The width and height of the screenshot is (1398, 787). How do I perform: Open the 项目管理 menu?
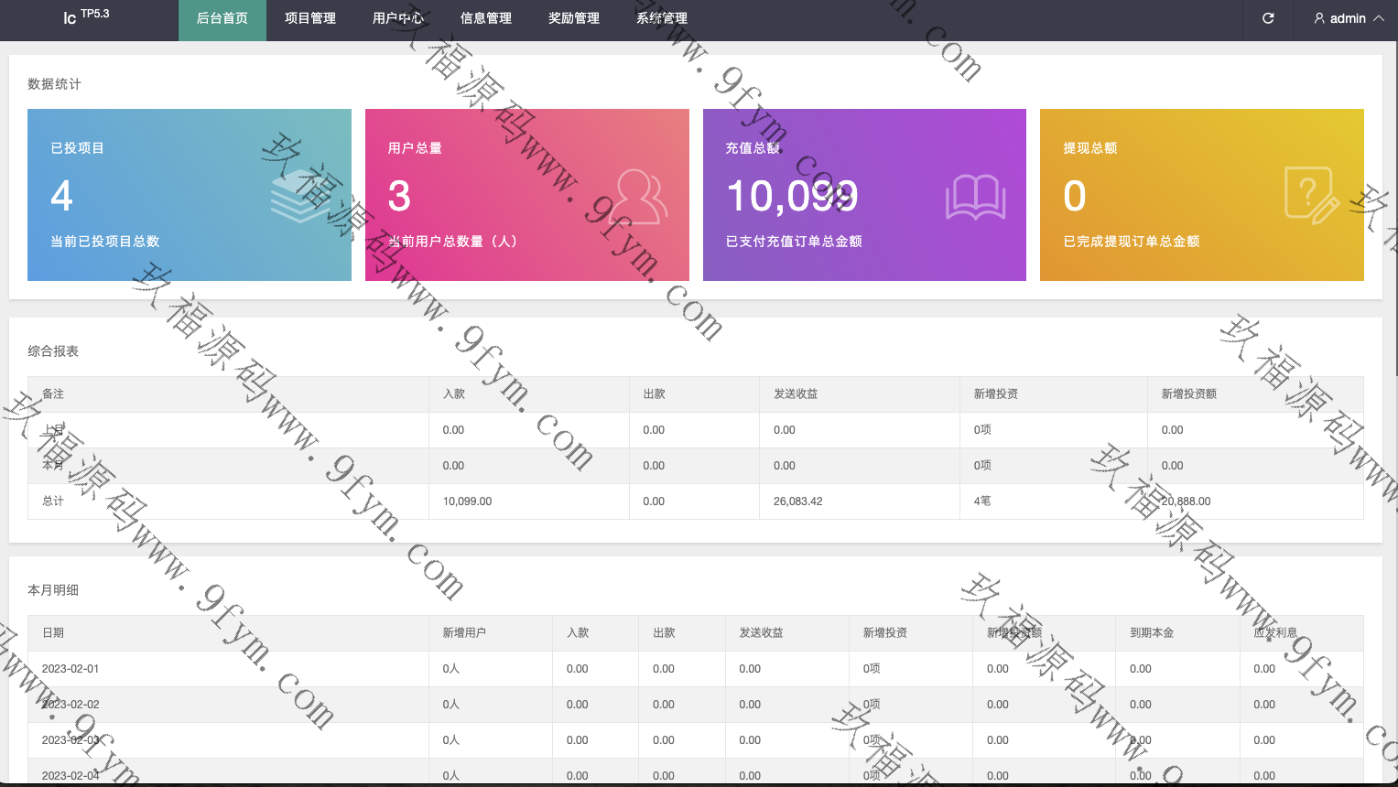[x=310, y=18]
